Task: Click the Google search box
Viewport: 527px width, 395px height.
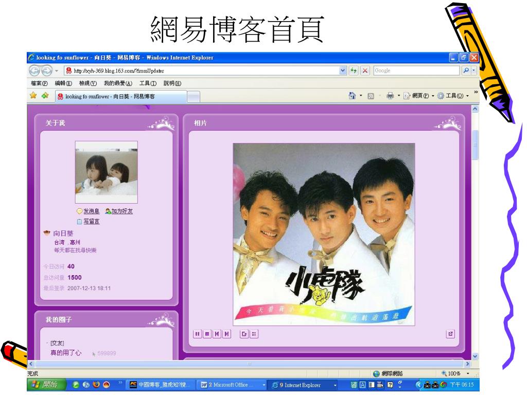Action: (416, 70)
